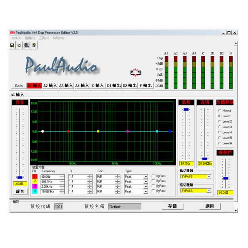Switch to the A2 輸入 tab
Image resolution: width=248 pixels, height=248 pixels.
tap(50, 86)
